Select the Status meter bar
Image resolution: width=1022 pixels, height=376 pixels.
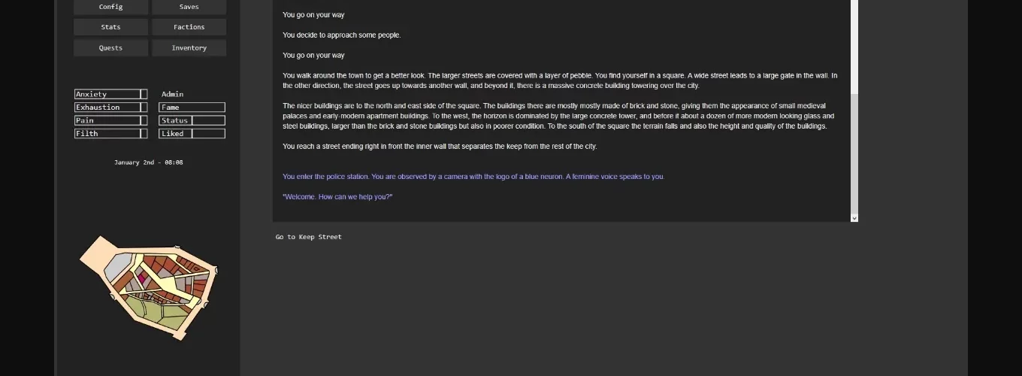(x=192, y=120)
